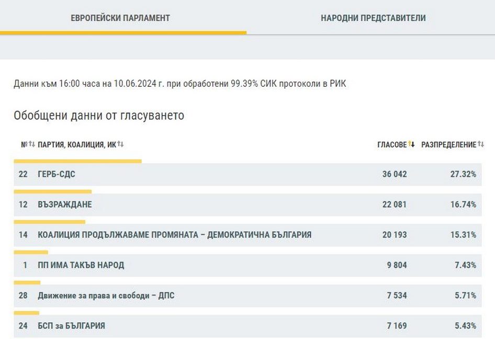Click the БСП за БЪЛГАРИЯ name
The height and width of the screenshot is (339, 495).
coord(72,326)
